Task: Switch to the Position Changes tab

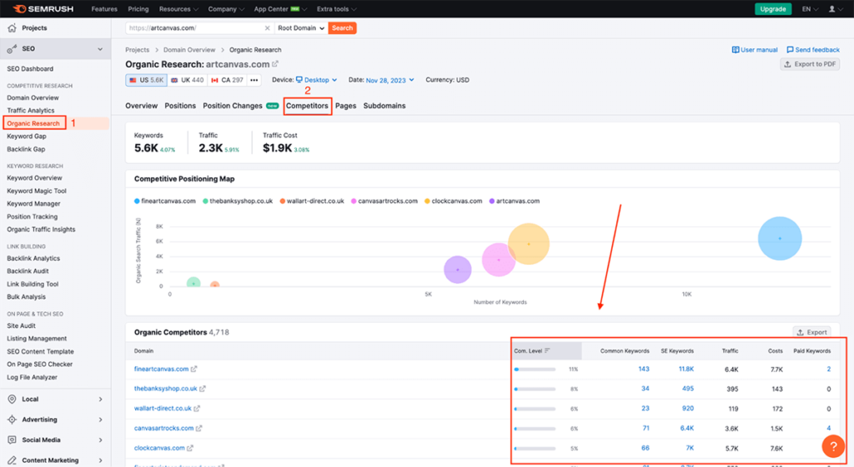Action: point(233,106)
